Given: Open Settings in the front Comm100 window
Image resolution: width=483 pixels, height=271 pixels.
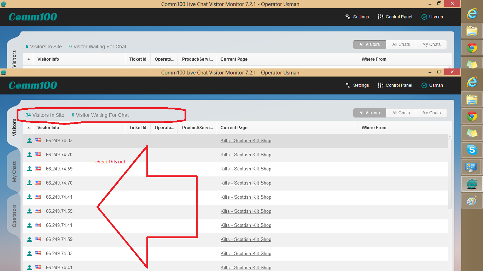Looking at the screenshot, I should tap(357, 85).
